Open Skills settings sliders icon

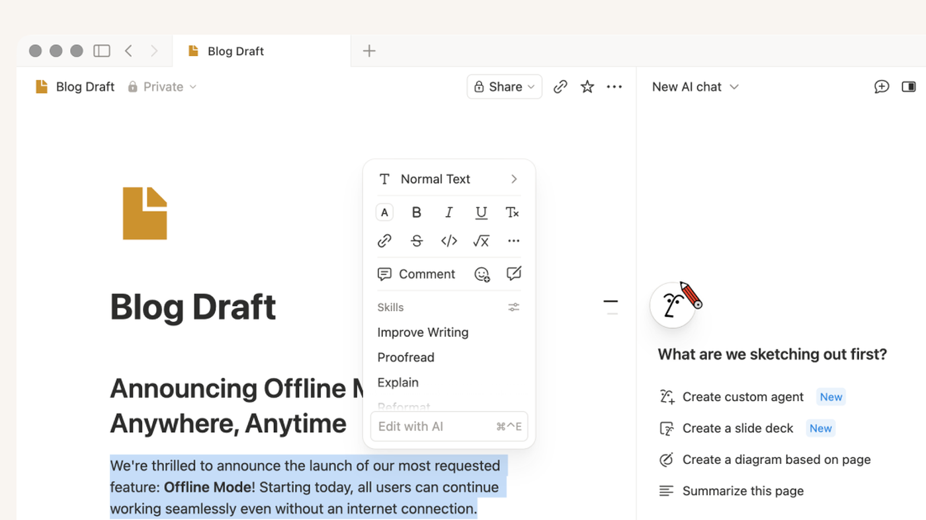click(514, 307)
